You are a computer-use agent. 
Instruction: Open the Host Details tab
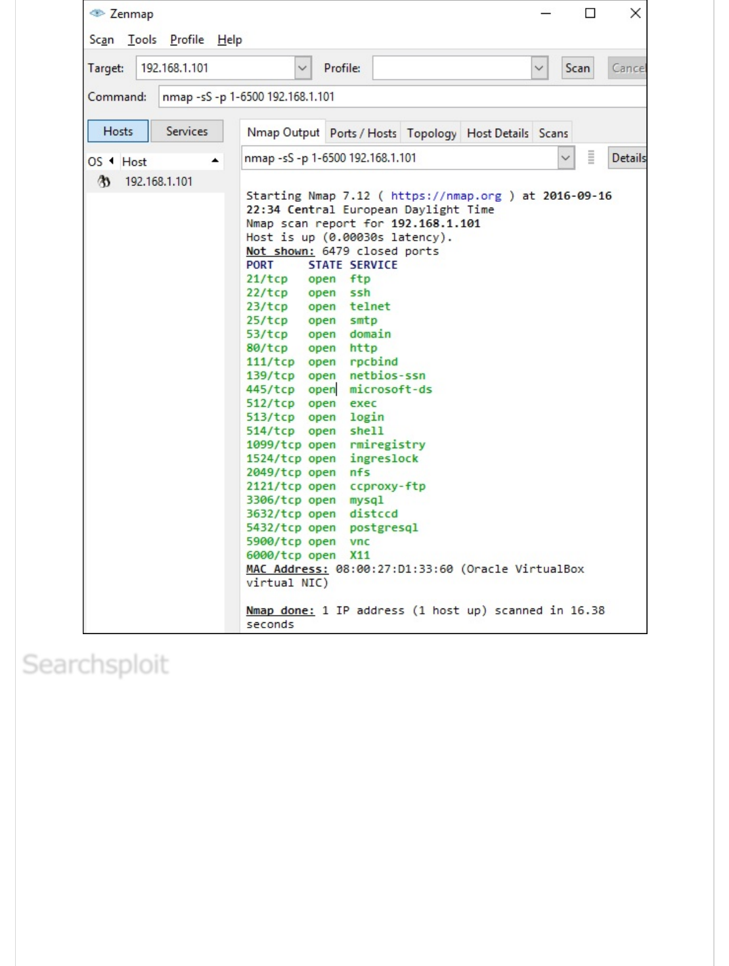tap(497, 133)
